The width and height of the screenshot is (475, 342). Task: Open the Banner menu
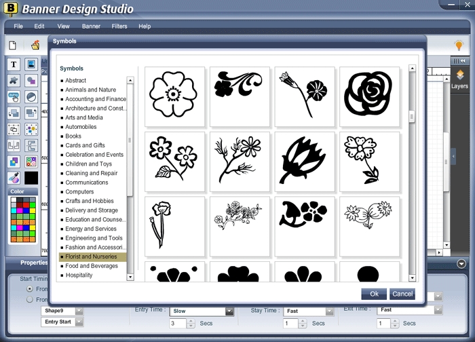(91, 26)
